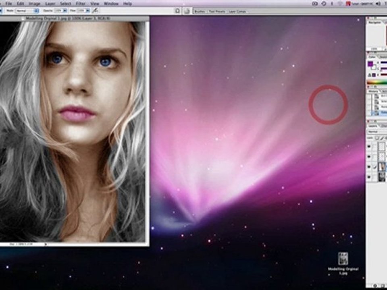Click the color spectrum ramp bar
The height and width of the screenshot is (290, 387).
(x=377, y=82)
